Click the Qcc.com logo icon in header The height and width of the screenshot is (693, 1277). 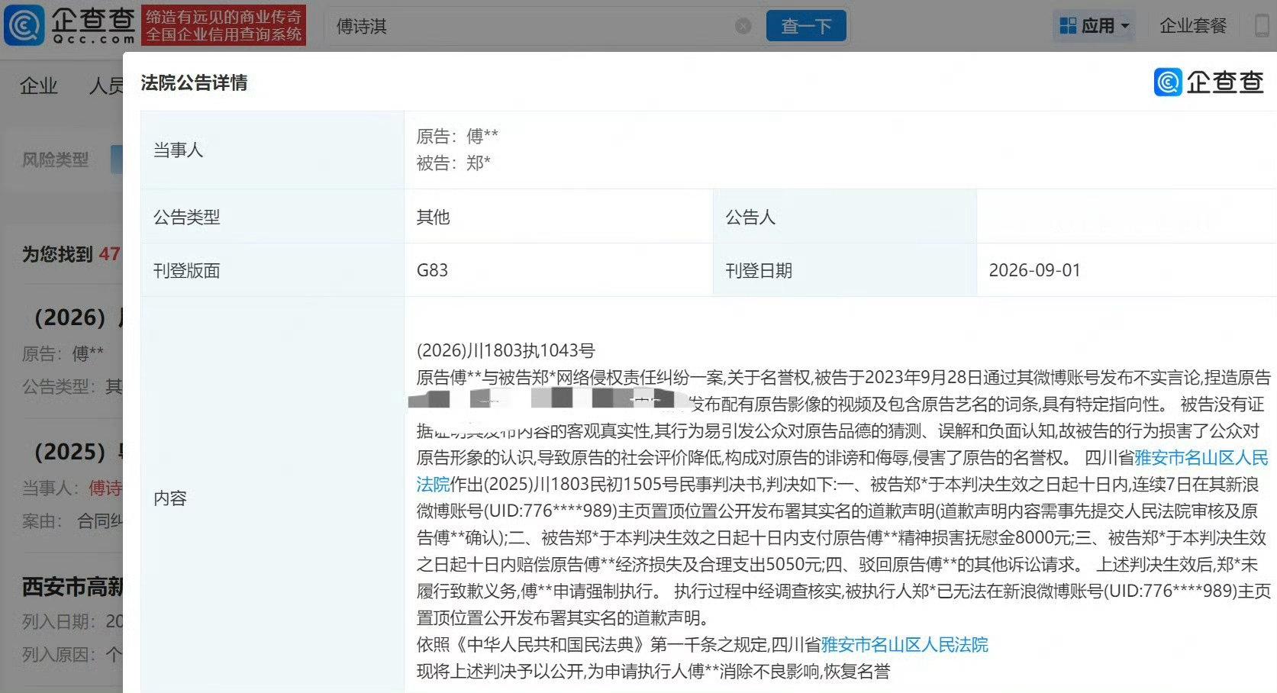click(x=24, y=25)
